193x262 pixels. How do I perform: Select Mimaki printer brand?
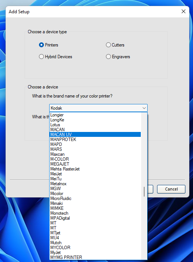(x=95, y=203)
